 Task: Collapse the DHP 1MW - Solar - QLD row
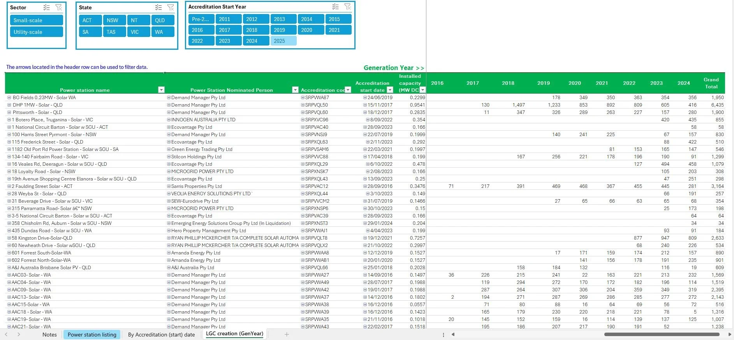click(9, 105)
